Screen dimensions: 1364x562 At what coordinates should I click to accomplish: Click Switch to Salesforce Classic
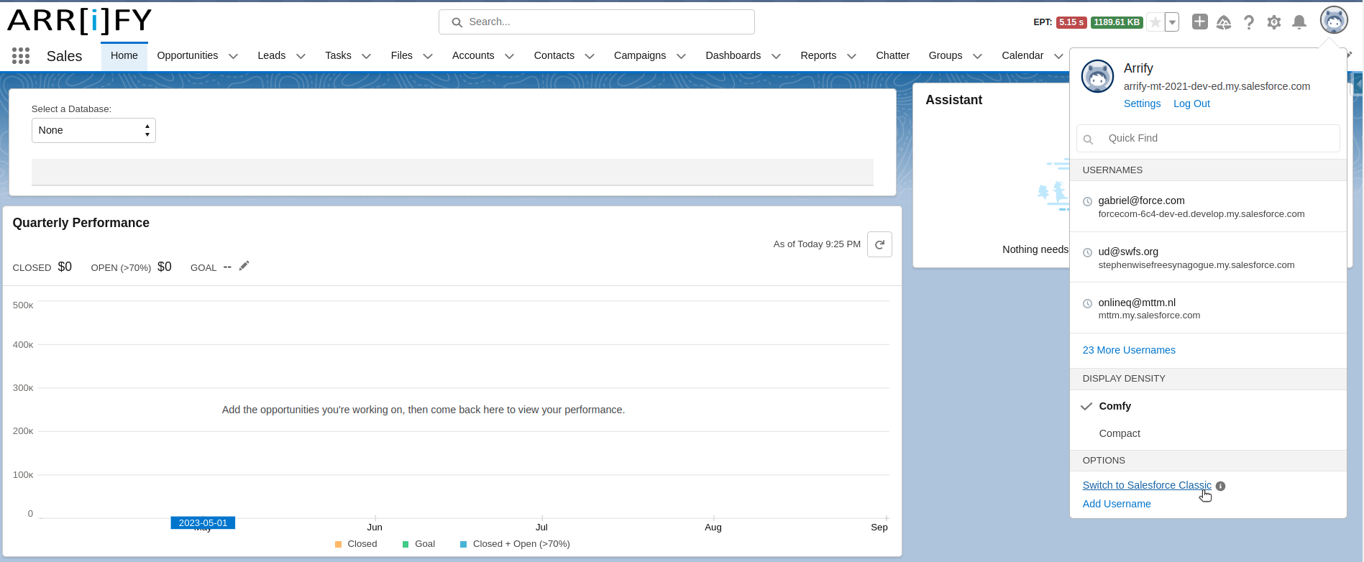click(1147, 485)
